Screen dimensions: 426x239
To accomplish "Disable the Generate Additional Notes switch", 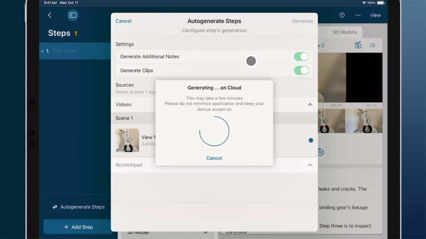I will click(301, 56).
